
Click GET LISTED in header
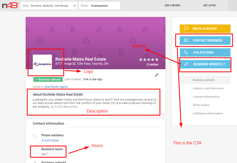[209, 5]
